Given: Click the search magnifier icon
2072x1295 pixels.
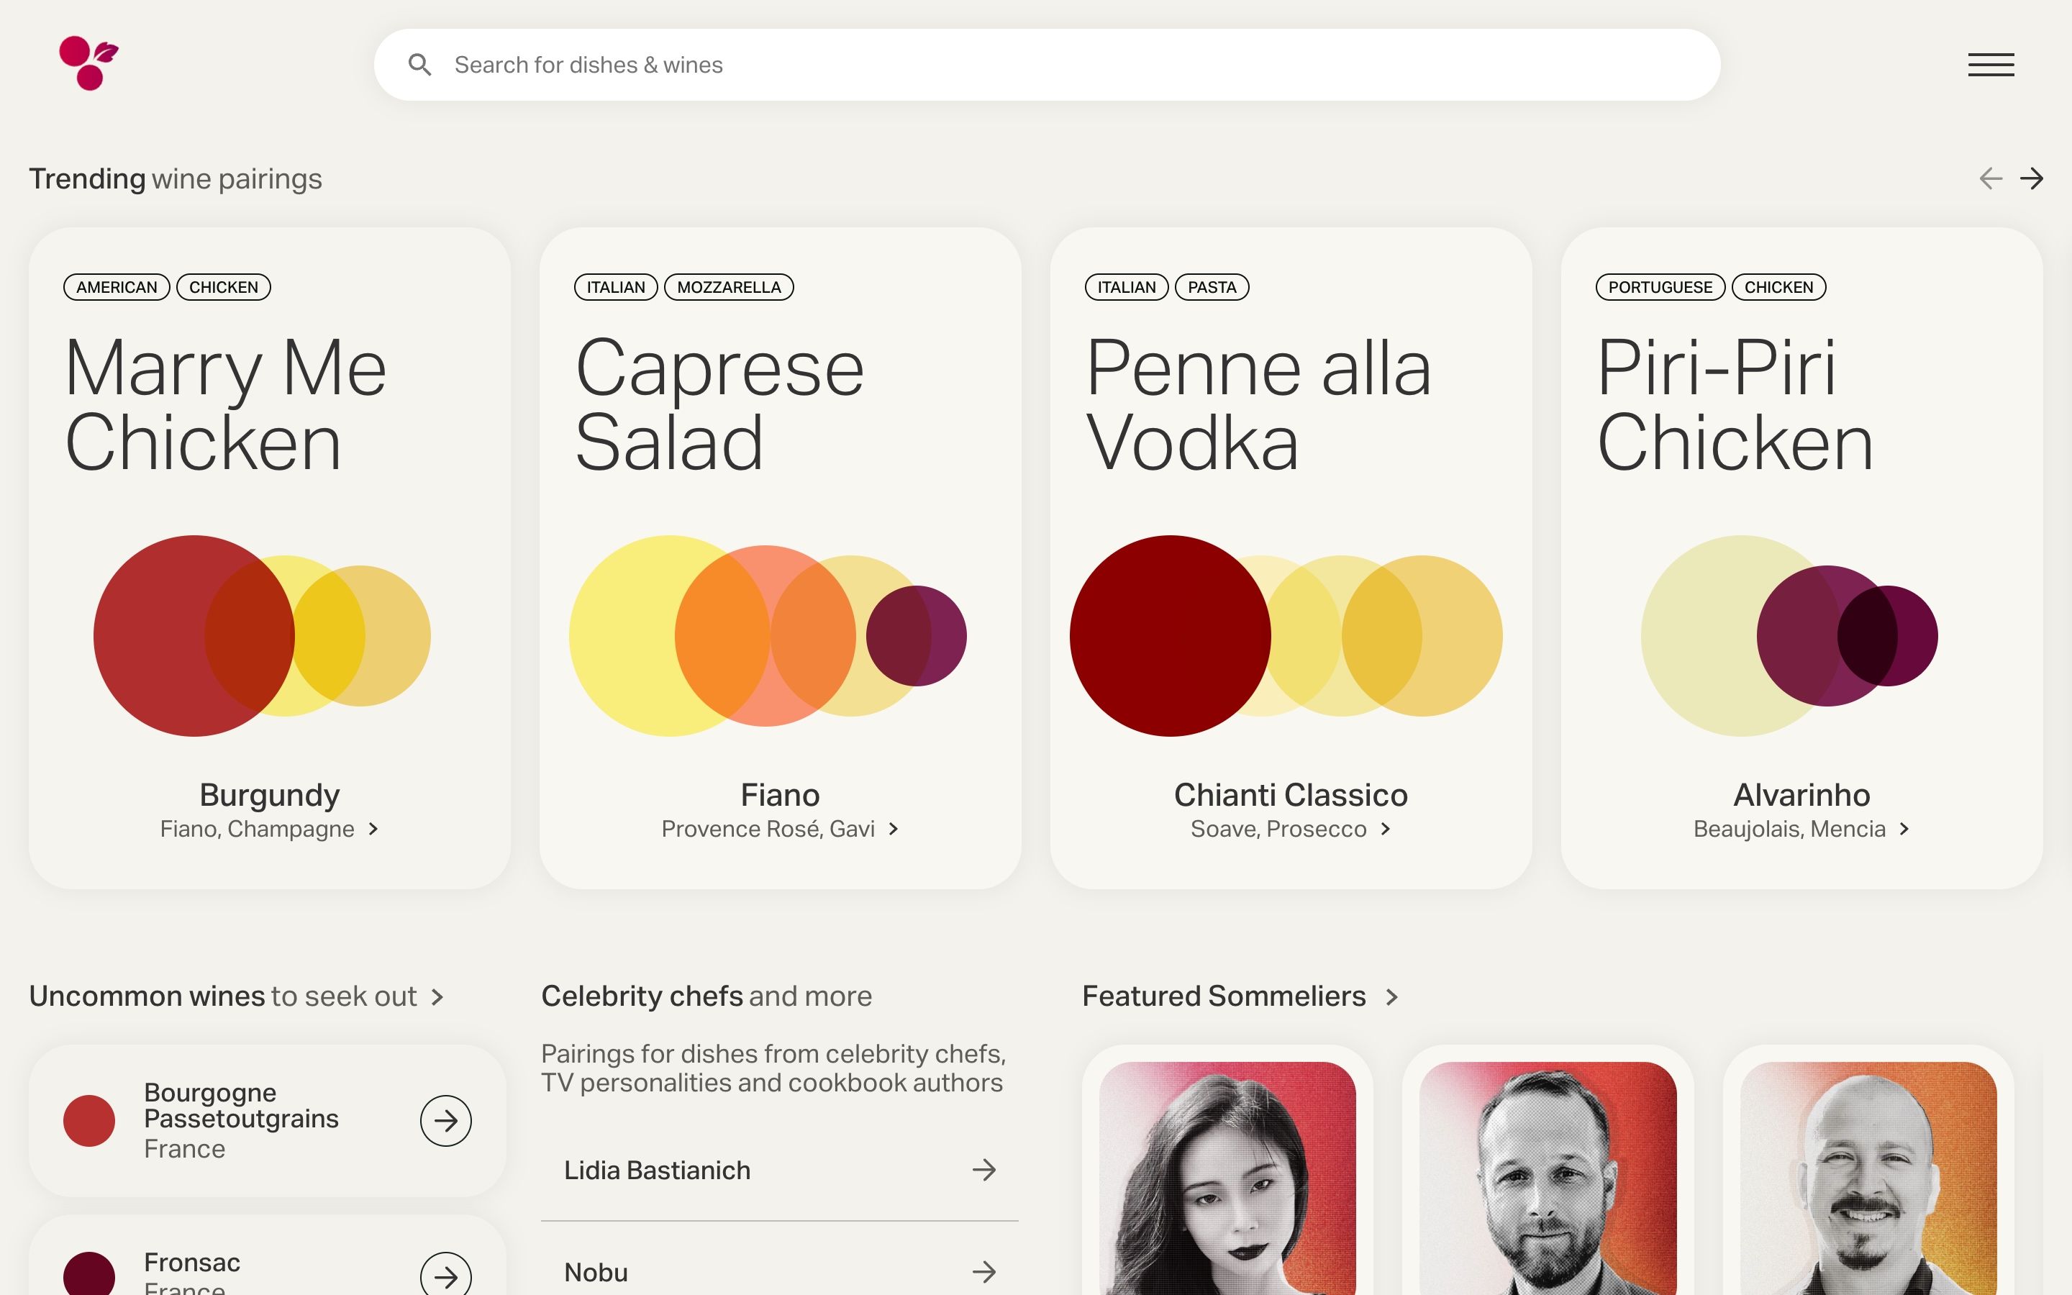Looking at the screenshot, I should [x=419, y=65].
